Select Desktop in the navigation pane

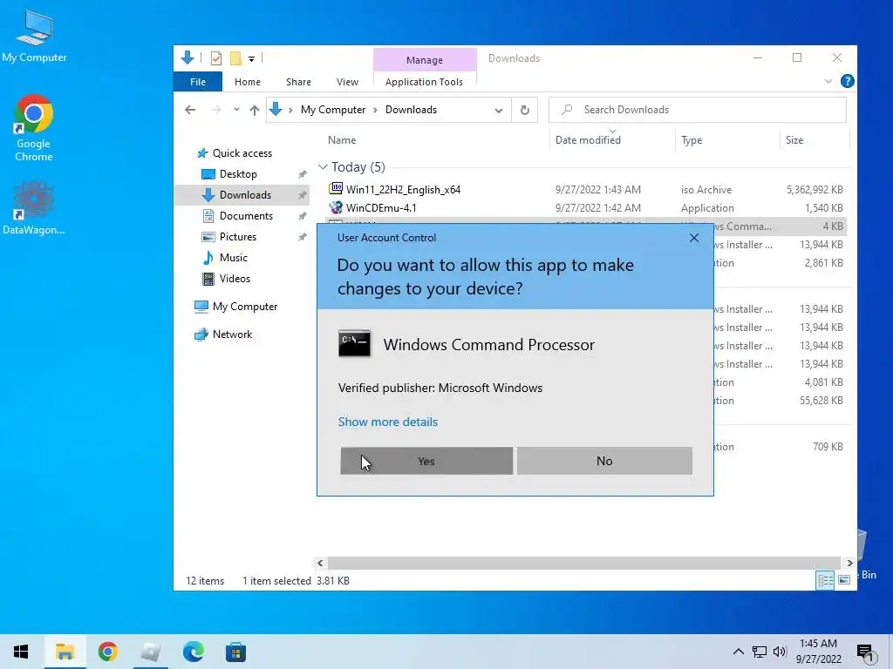tap(238, 174)
